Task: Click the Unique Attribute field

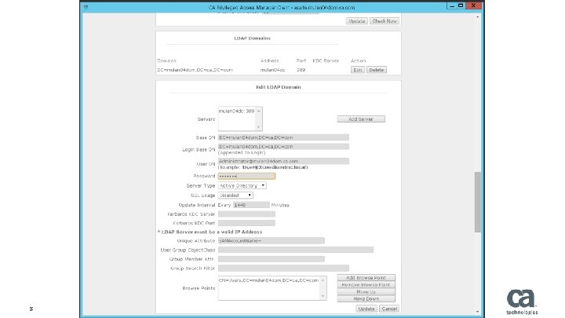Action: [x=271, y=240]
